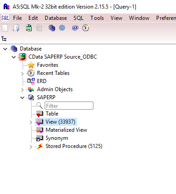Viewport: 176px width, 194px height.
Task: Collapse the Database root node
Action: [x=5, y=49]
